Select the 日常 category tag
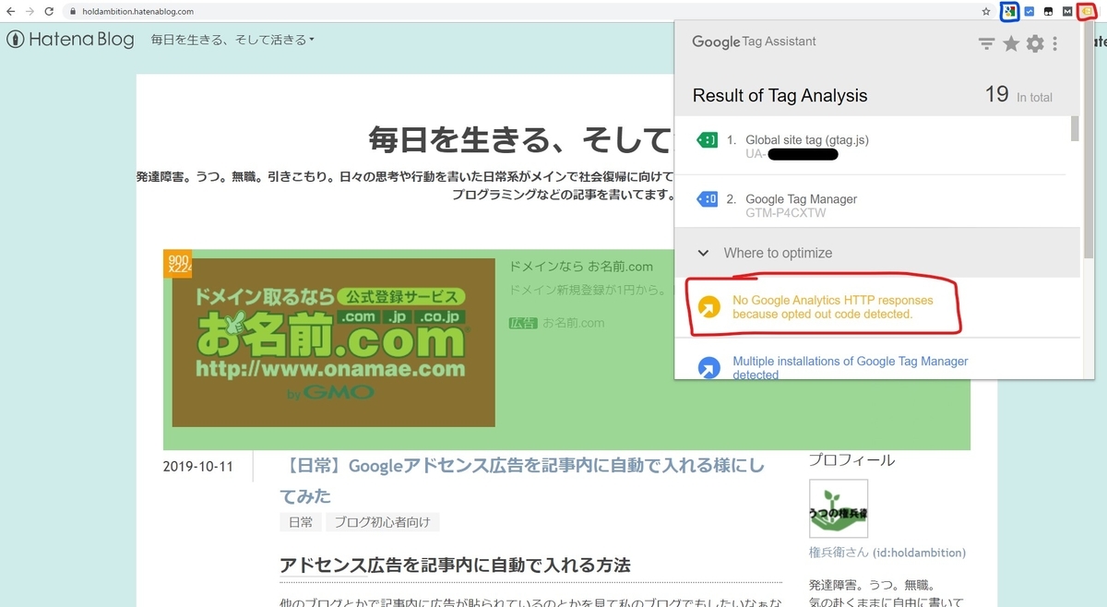Viewport: 1107px width, 607px height. pos(300,522)
